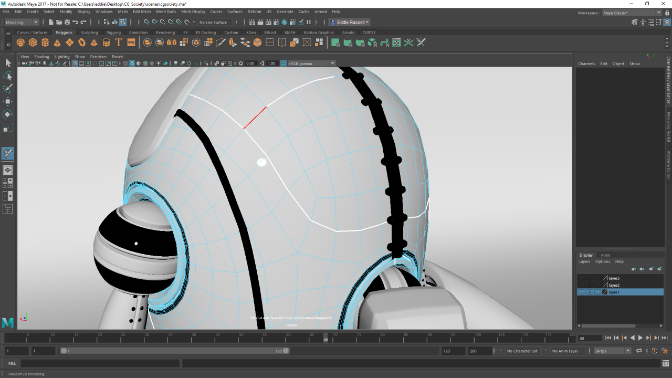This screenshot has width=672, height=378.
Task: Click the polygon Type text tool icon
Action: (119, 43)
